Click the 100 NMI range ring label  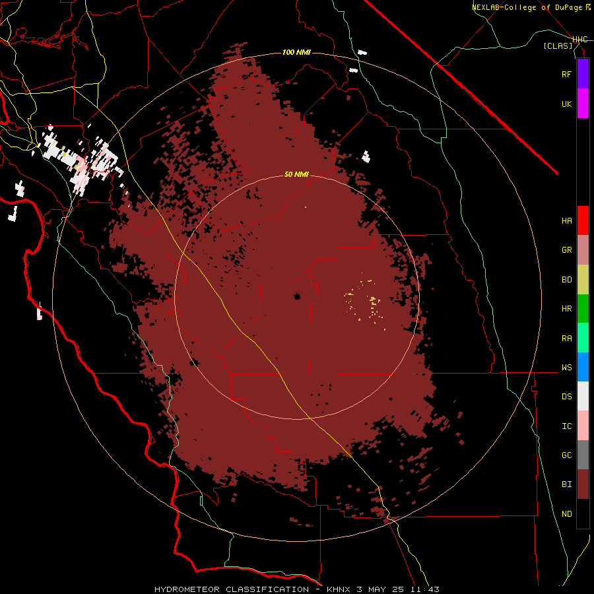(296, 52)
